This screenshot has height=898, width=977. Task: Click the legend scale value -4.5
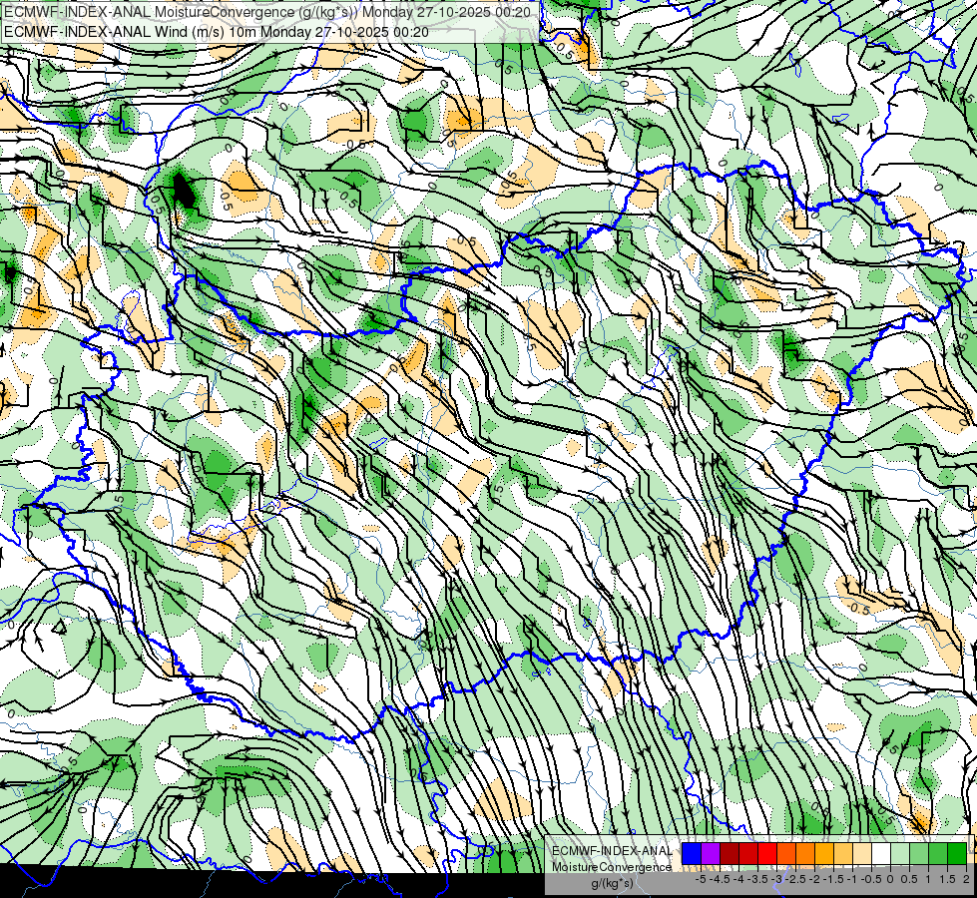pos(721,879)
